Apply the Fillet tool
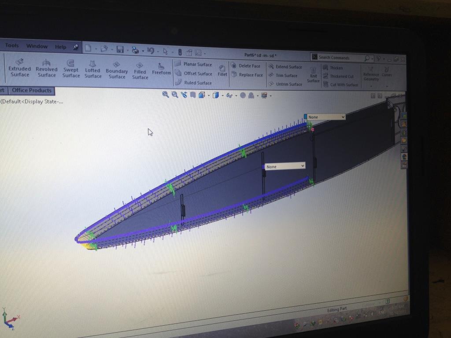 point(222,71)
